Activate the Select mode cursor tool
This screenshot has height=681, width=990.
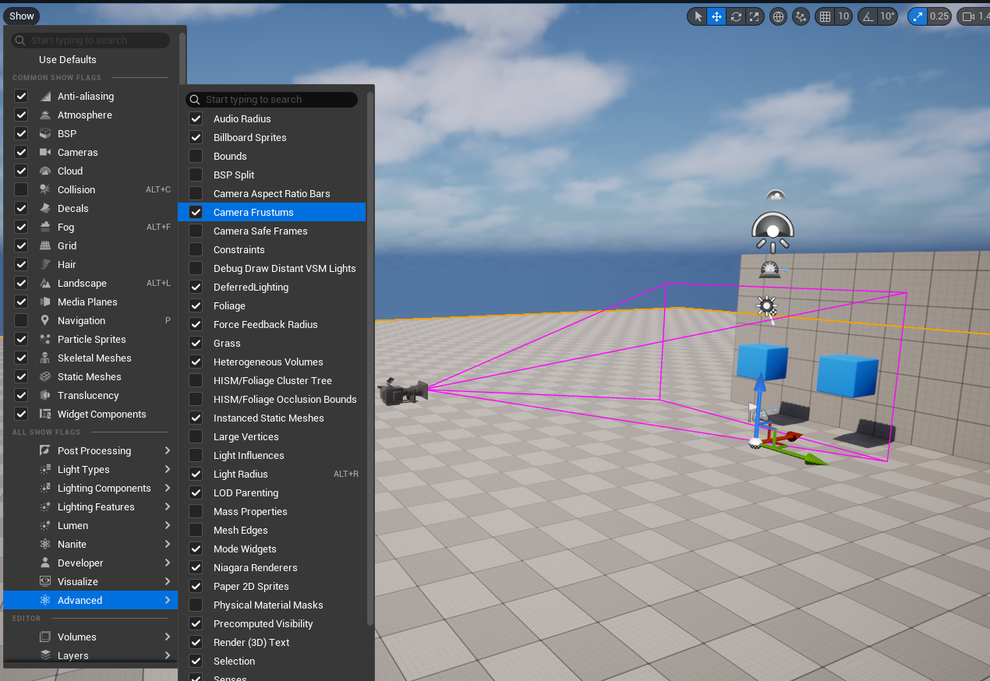point(698,16)
